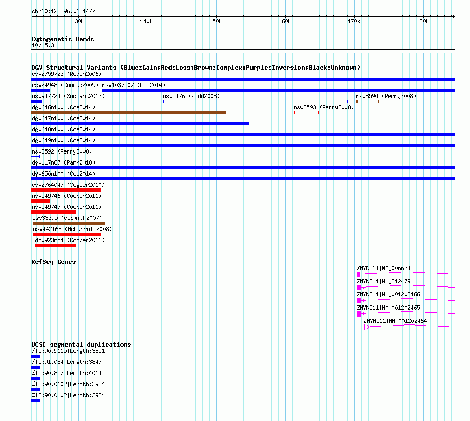The image size is (470, 421).
Task: Open dgv649n100 (Coe2014) label
Action: pyautogui.click(x=63, y=140)
